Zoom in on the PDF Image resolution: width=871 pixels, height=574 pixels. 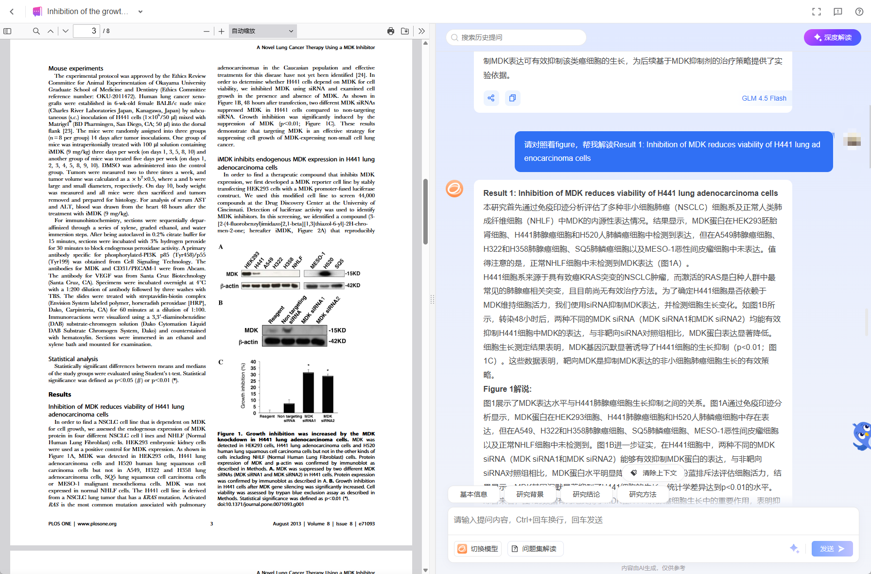pos(222,31)
